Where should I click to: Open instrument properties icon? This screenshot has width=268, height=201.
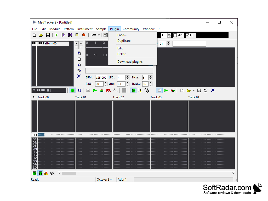[x=206, y=90]
